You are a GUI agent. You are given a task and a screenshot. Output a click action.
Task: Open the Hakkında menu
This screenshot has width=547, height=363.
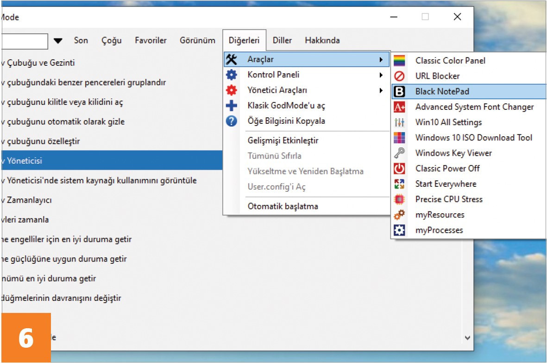(x=322, y=40)
